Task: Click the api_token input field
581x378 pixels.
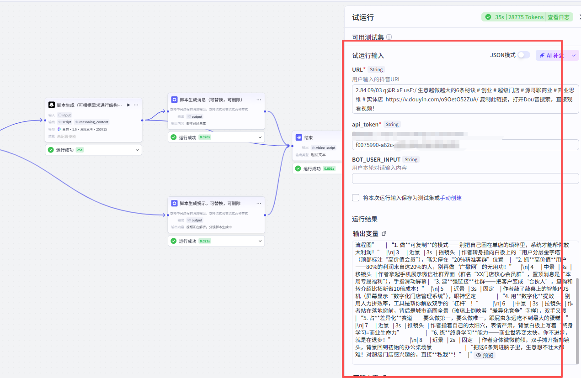Action: (x=465, y=145)
